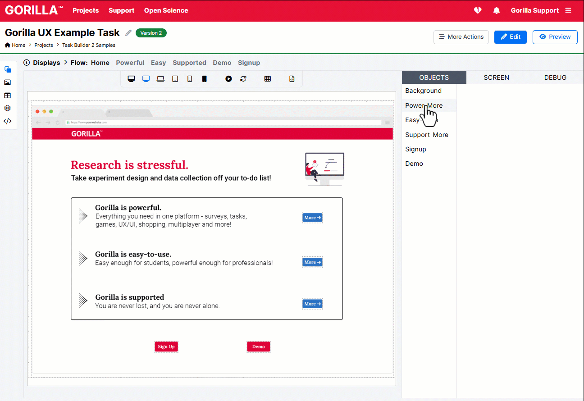This screenshot has width=584, height=401.
Task: Click the info icon beside Displays
Action: click(x=27, y=63)
